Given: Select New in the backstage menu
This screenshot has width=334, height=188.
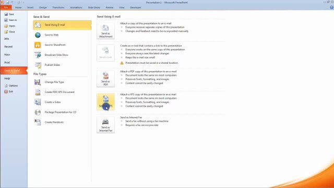Looking at the screenshot, I should (x=7, y=55).
